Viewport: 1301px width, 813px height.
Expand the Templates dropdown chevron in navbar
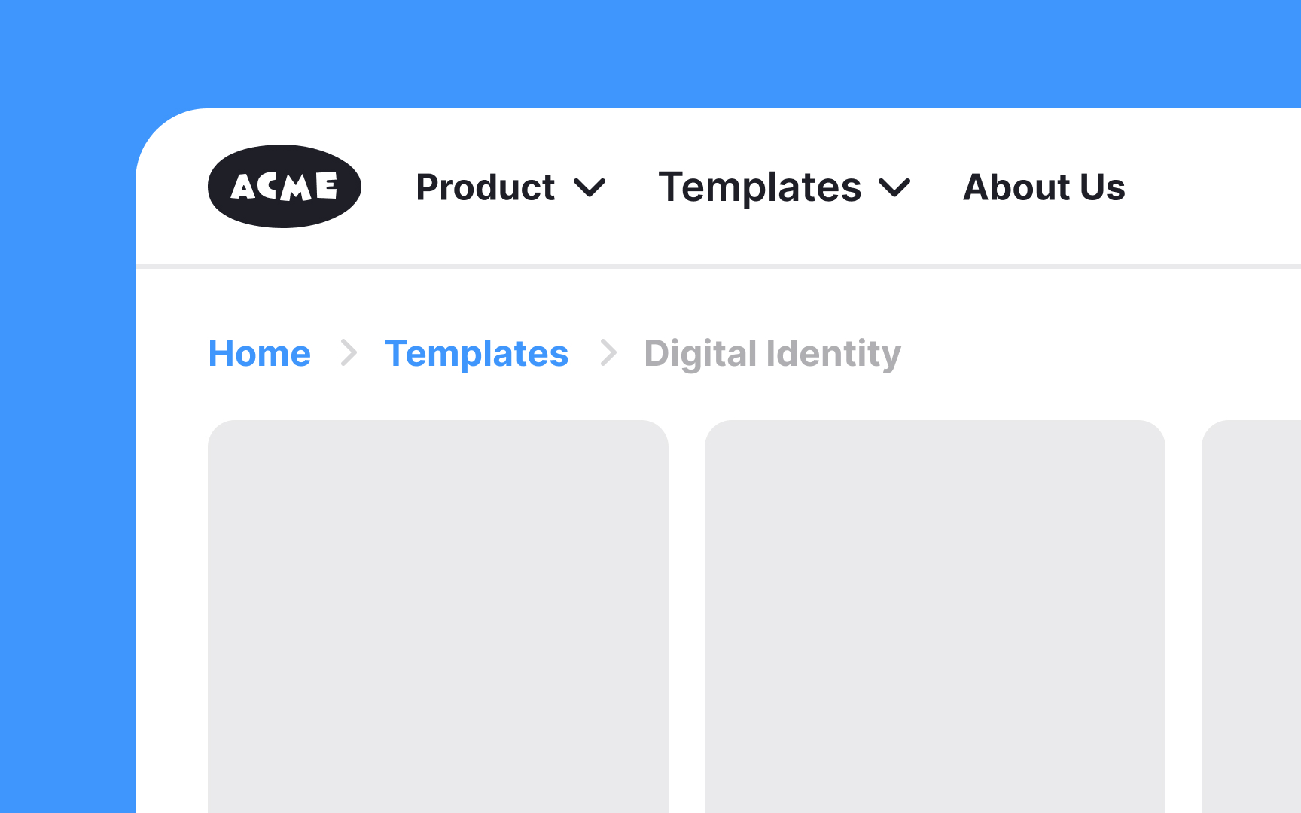(x=895, y=187)
